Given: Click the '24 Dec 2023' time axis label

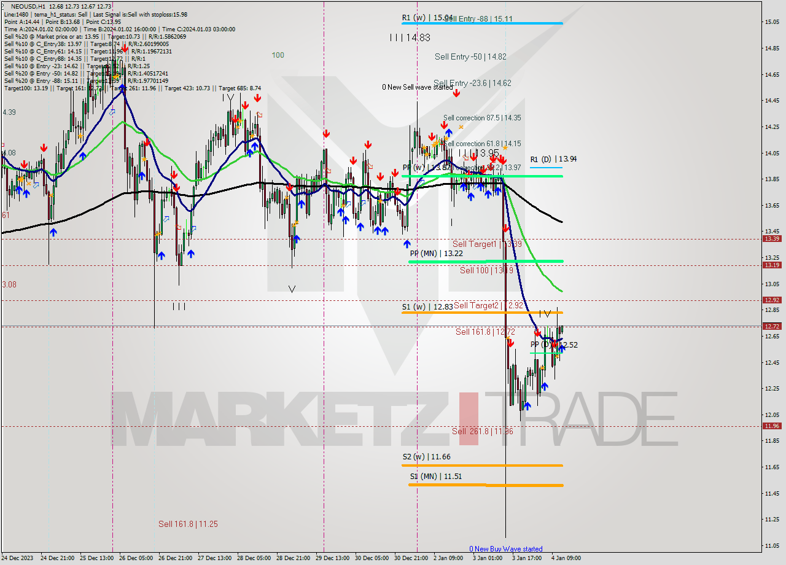Looking at the screenshot, I should pos(18,558).
